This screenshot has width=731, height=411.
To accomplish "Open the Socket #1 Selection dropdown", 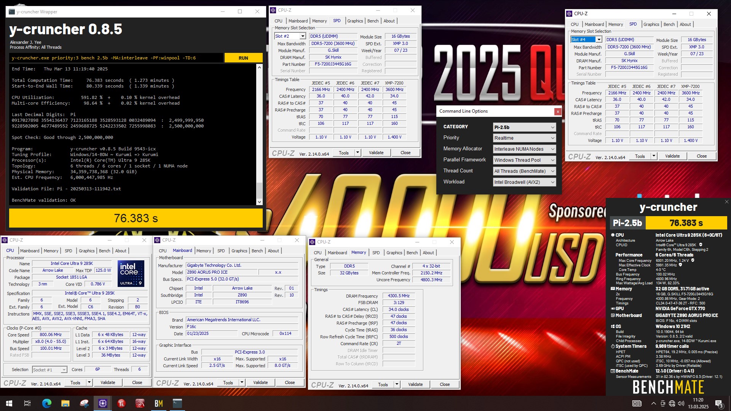I will click(49, 370).
